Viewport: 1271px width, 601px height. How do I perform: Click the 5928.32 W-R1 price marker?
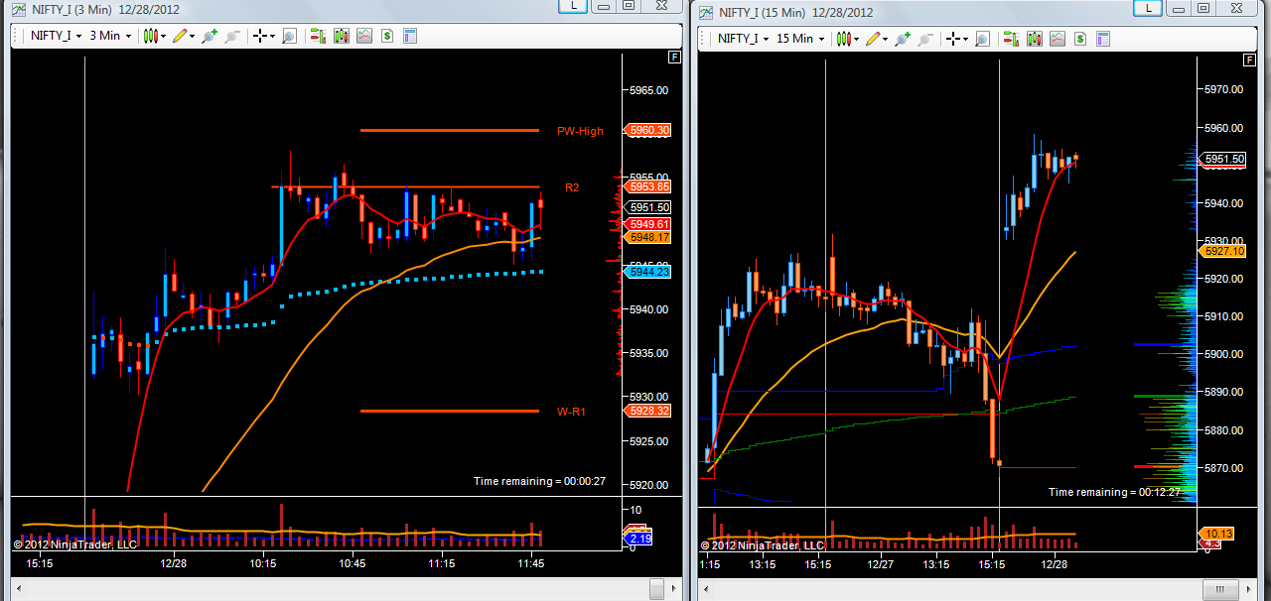[x=647, y=411]
